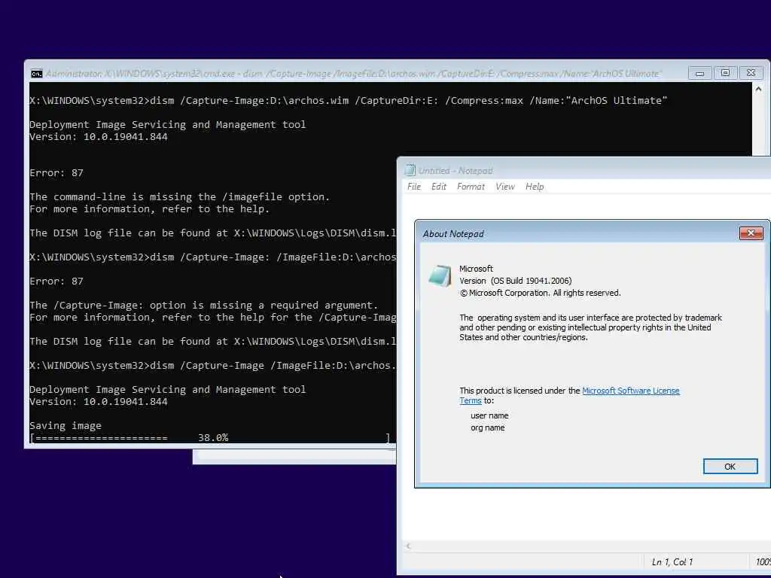Click the 'user name' text in About dialog
The height and width of the screenshot is (578, 771).
pyautogui.click(x=489, y=415)
